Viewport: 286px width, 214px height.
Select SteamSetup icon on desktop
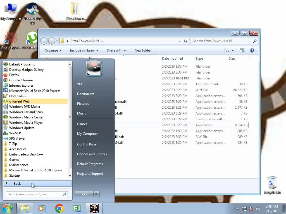click(x=32, y=13)
